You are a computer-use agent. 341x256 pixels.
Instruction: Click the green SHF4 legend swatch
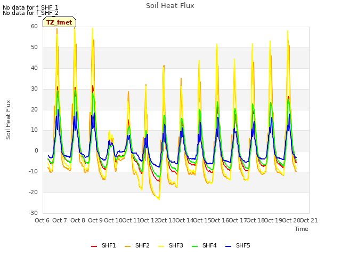tap(194, 246)
